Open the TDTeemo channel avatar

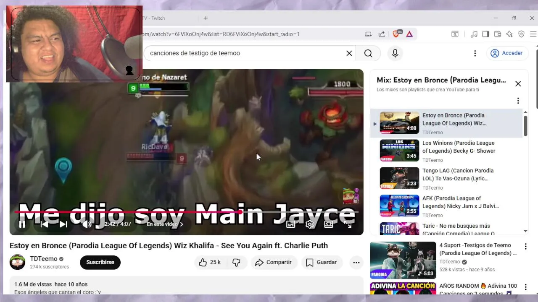pos(17,262)
